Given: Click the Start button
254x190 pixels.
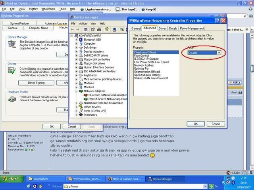Looking at the screenshot, I should (x=12, y=179).
